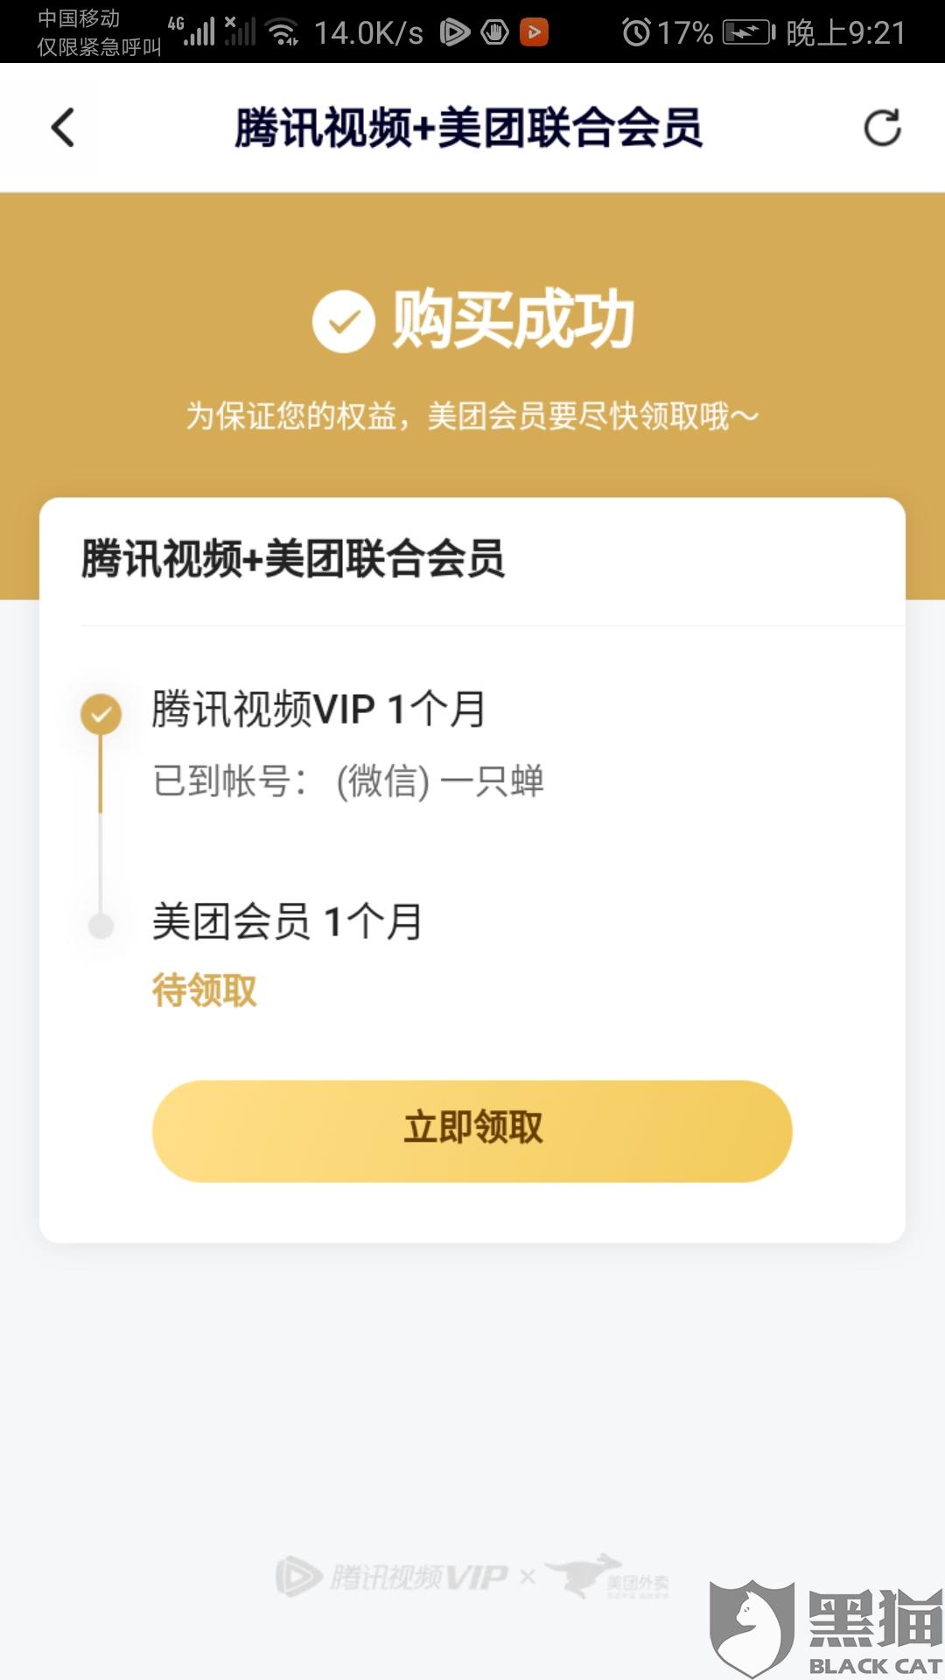Tap the back arrow icon

point(63,128)
